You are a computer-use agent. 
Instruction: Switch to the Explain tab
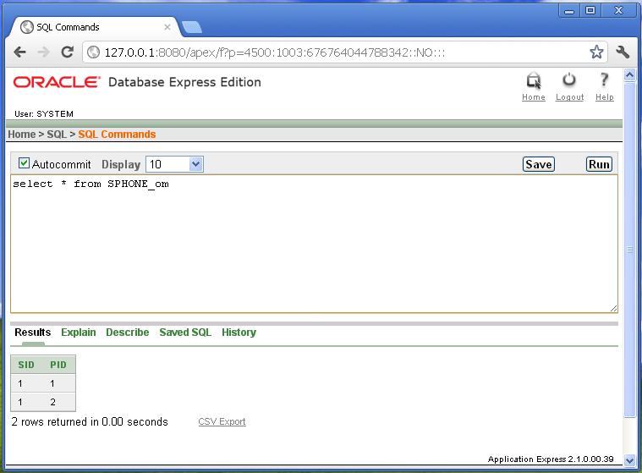(x=78, y=333)
